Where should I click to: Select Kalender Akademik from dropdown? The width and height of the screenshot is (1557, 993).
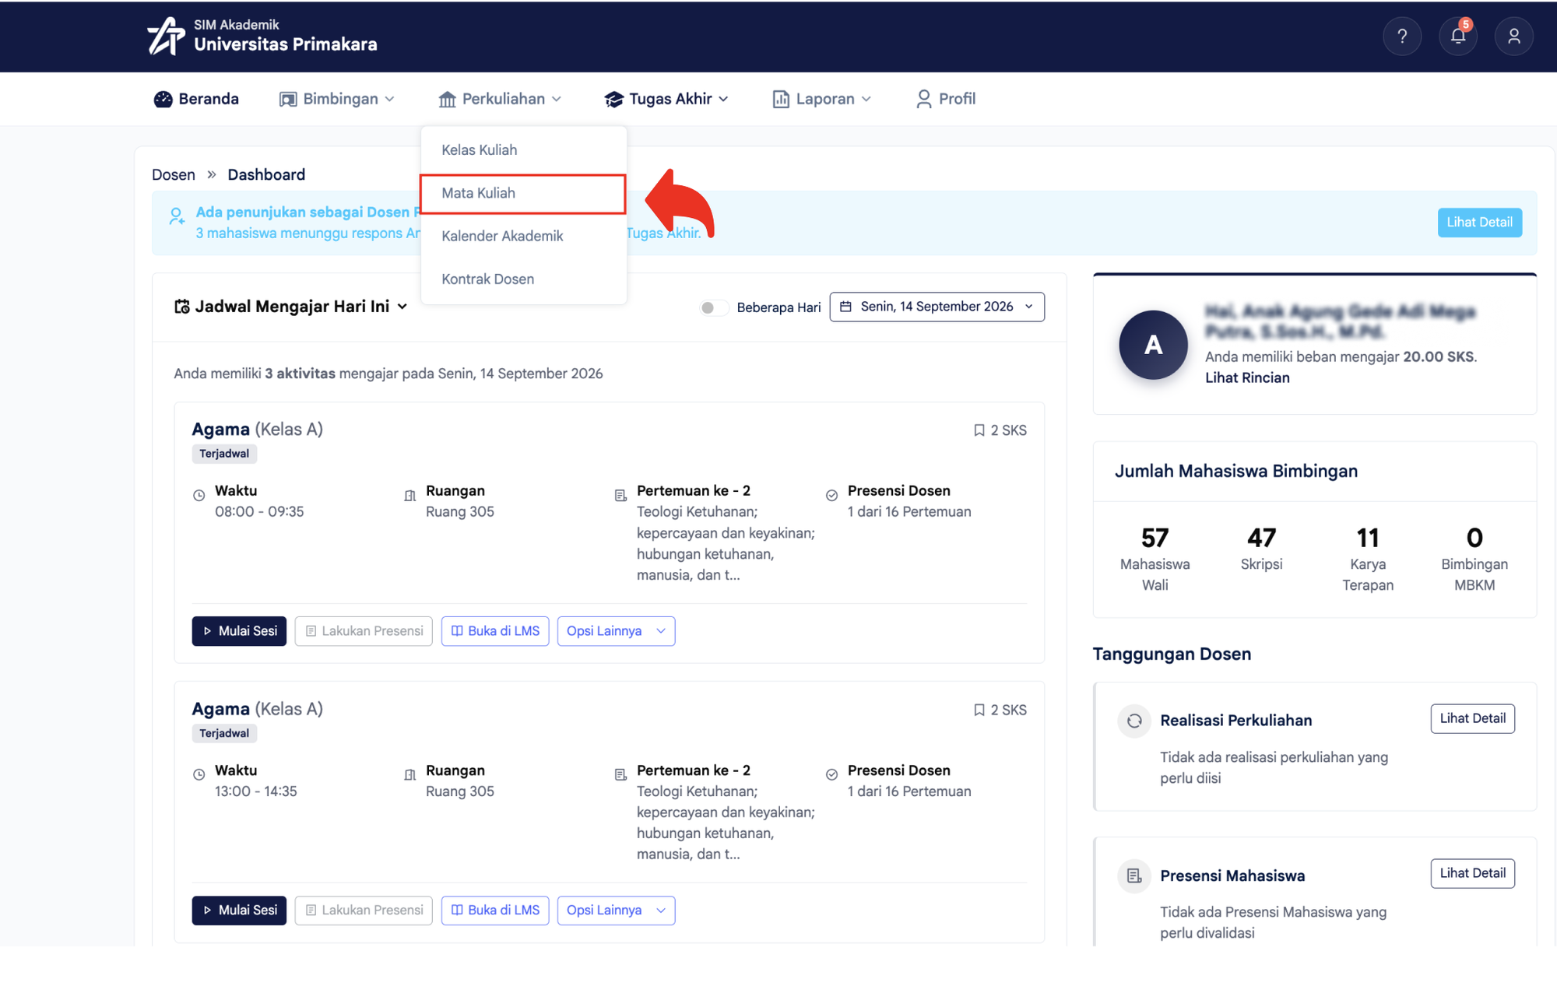click(x=523, y=236)
